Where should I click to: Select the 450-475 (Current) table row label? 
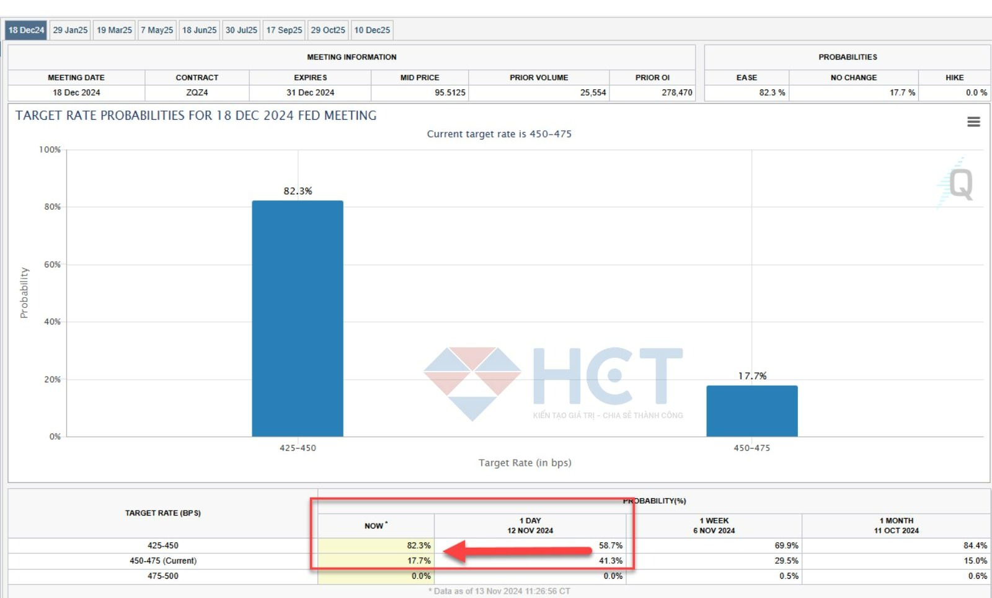[163, 561]
